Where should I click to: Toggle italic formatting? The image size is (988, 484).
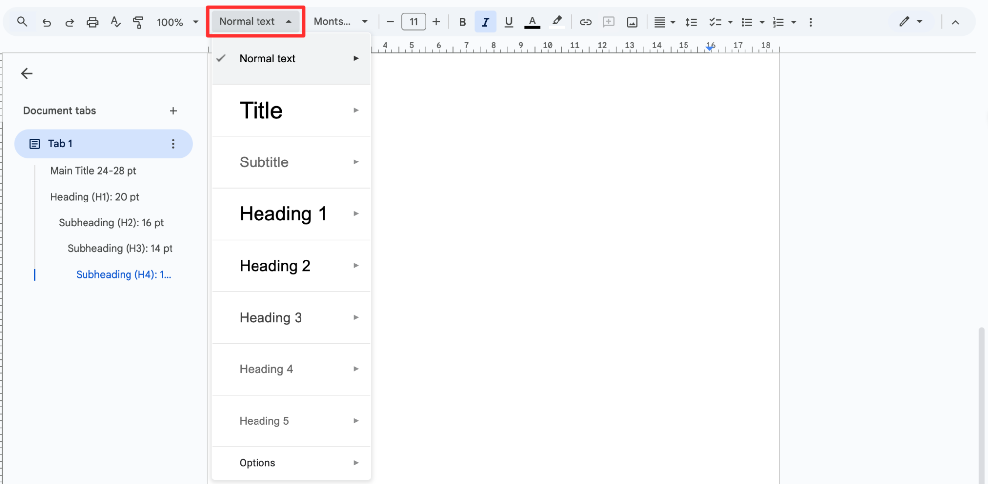tap(485, 22)
